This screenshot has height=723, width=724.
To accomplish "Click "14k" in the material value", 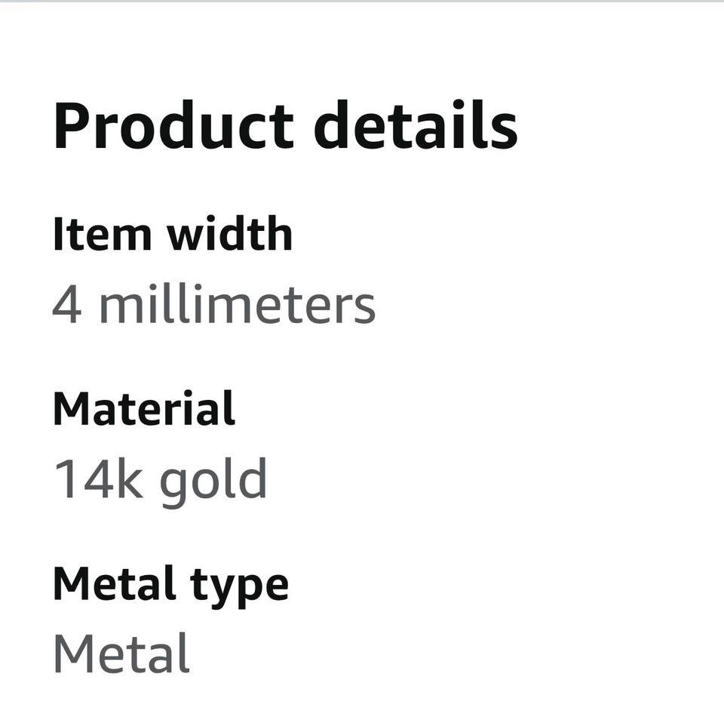I will tap(98, 479).
